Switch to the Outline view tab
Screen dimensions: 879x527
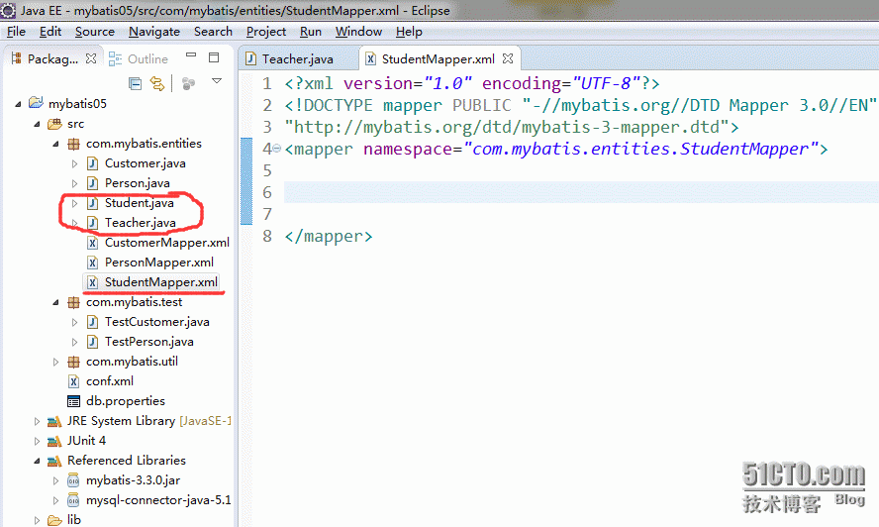139,58
